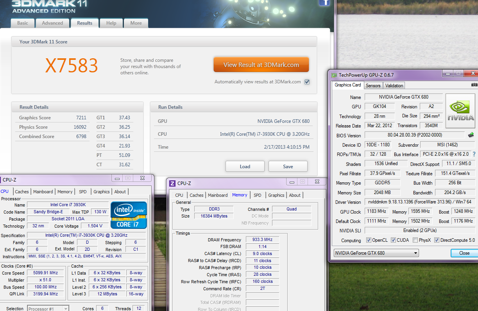Open Caches tab in left CPU-Z window
Screen dimensions: 478x311
coord(22,192)
